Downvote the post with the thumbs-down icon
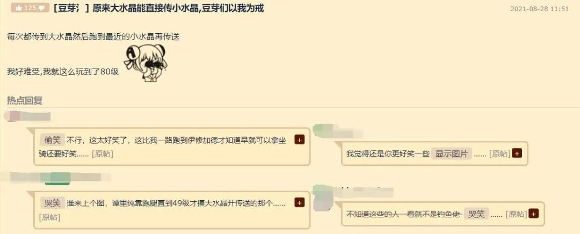580x234 pixels. click(x=42, y=8)
